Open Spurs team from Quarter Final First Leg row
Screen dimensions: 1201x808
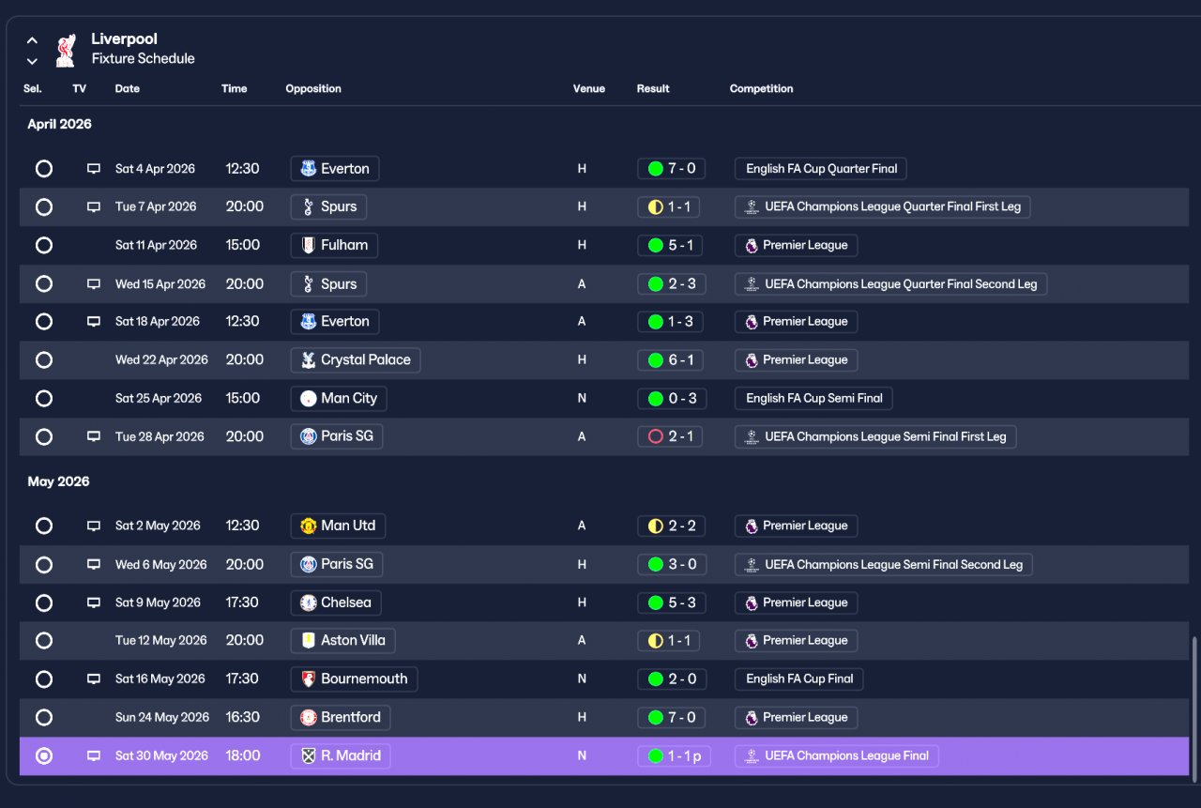pos(329,206)
